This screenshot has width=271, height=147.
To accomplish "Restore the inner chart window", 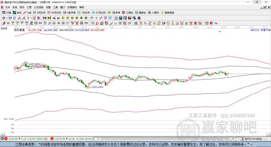I will pos(265,7).
